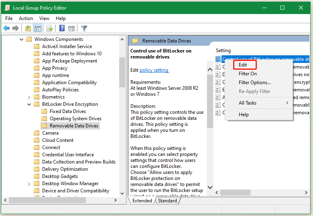313x216 pixels.
Task: Collapse the BitLocker Drive Encryption node
Action: pyautogui.click(x=29, y=104)
